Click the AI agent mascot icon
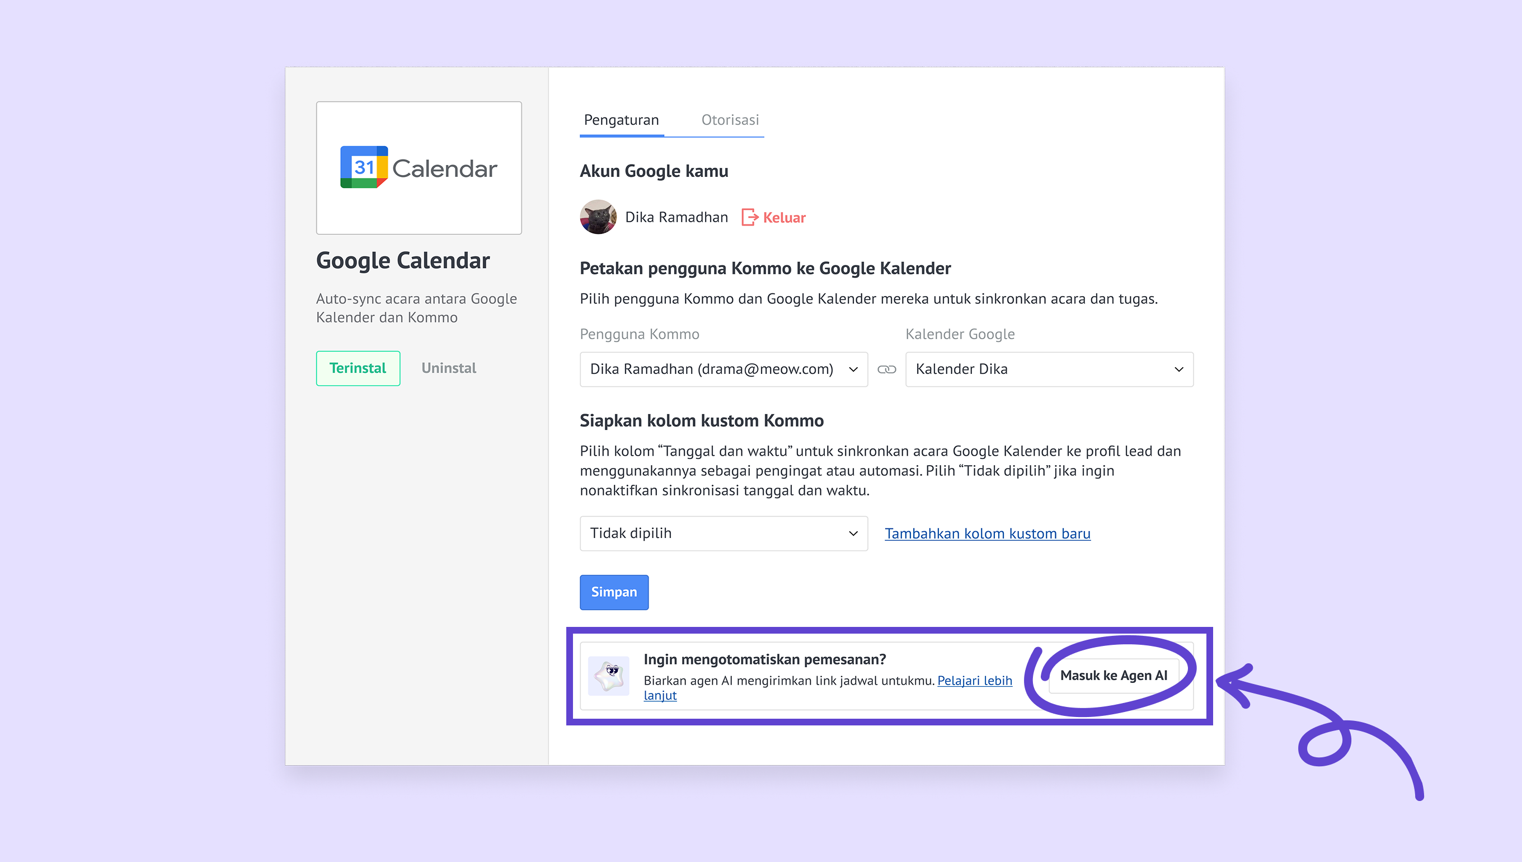 [x=609, y=676]
